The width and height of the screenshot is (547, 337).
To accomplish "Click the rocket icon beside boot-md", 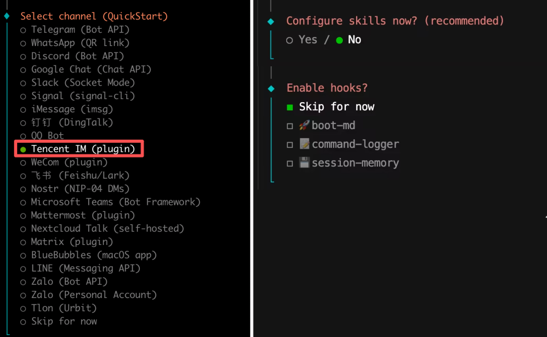I will coord(304,125).
